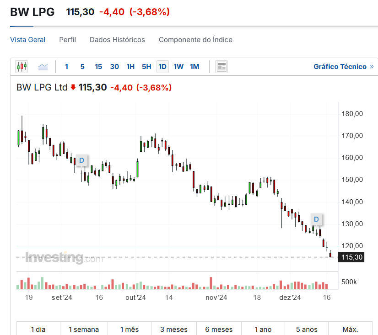Set chart range to 5 anos
The image size is (378, 335).
pyautogui.click(x=307, y=329)
